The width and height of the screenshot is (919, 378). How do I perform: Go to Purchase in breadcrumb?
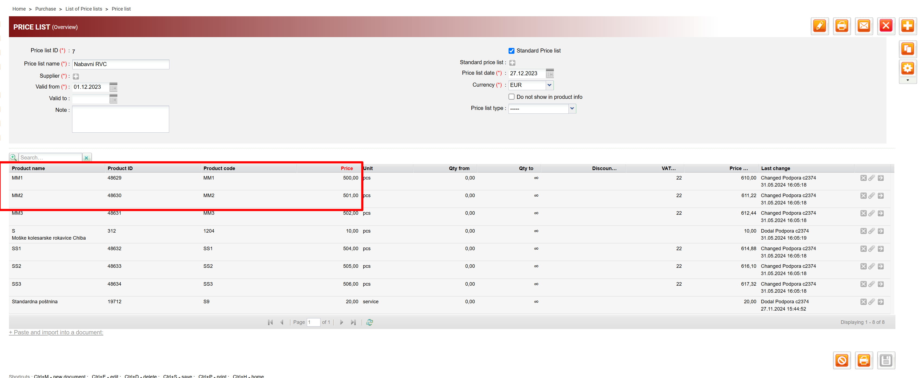point(45,9)
